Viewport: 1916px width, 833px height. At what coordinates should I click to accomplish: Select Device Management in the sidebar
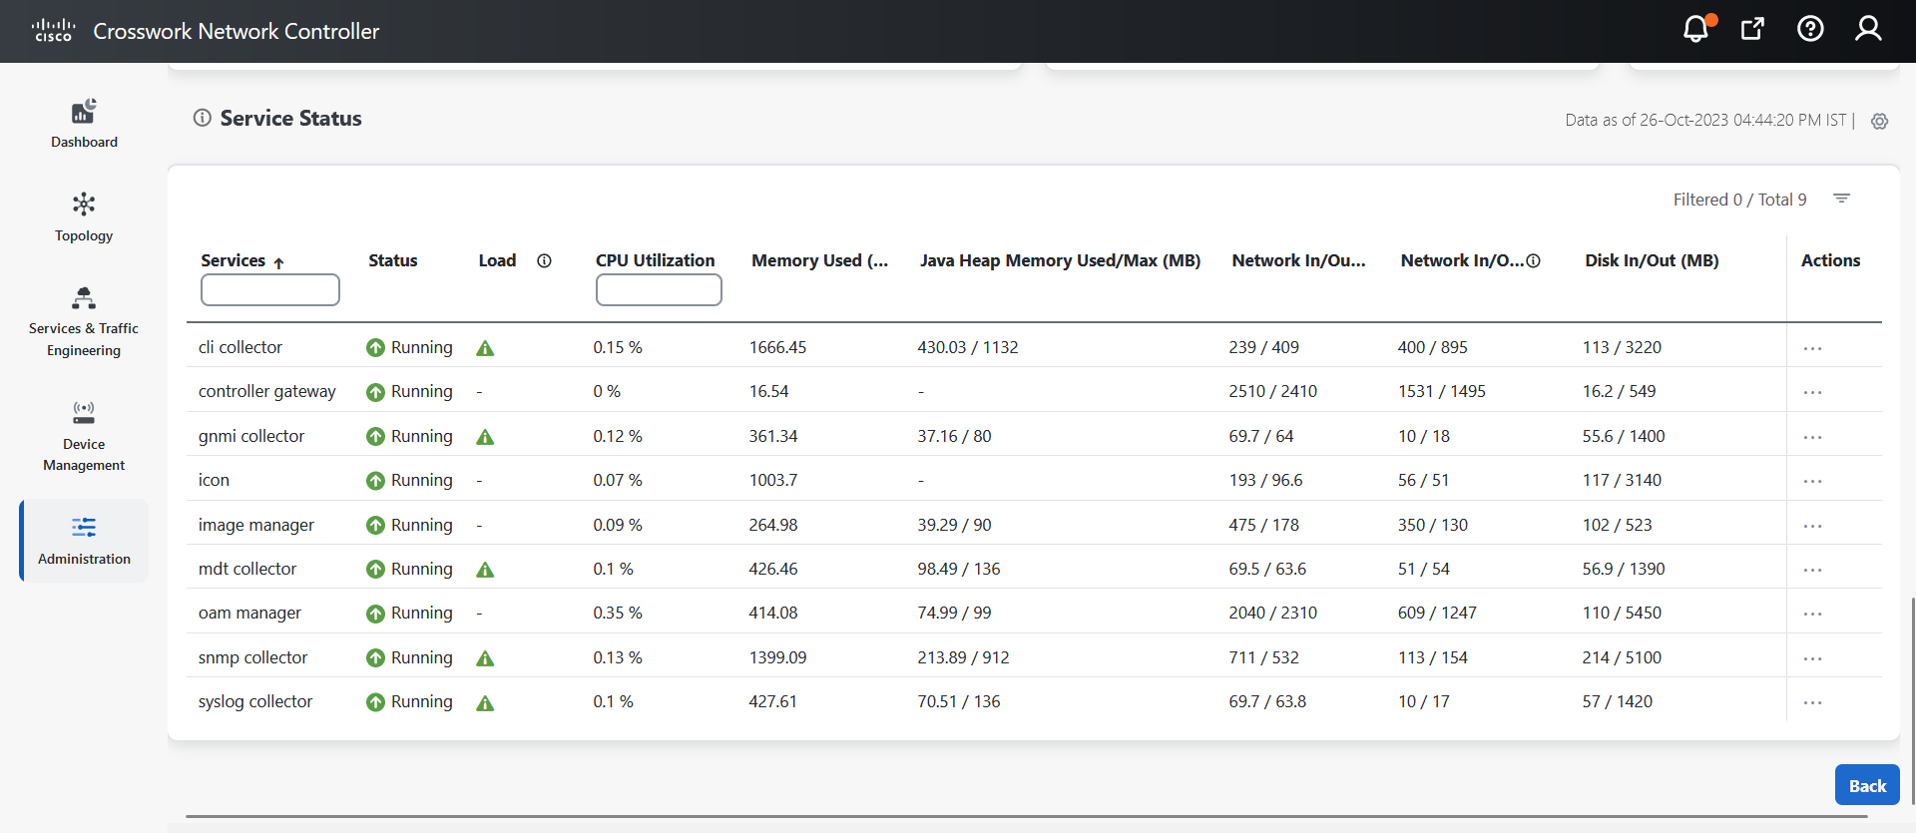[x=84, y=436]
